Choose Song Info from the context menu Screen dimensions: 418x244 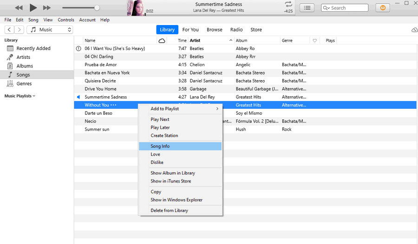click(x=181, y=146)
